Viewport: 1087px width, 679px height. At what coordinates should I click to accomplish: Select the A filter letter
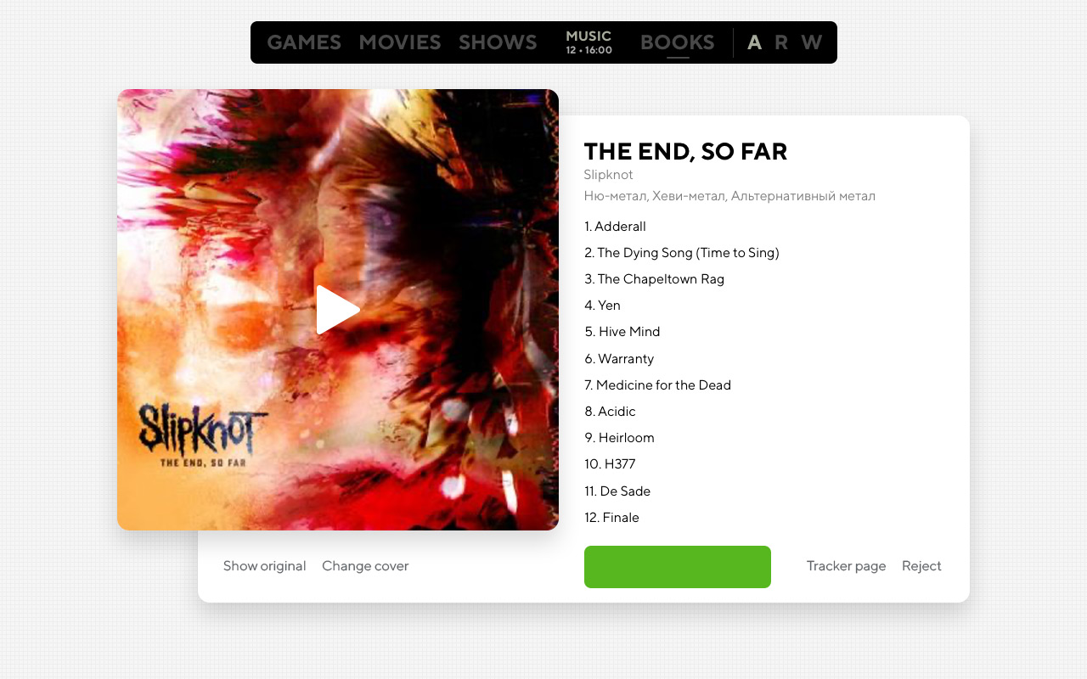[754, 42]
